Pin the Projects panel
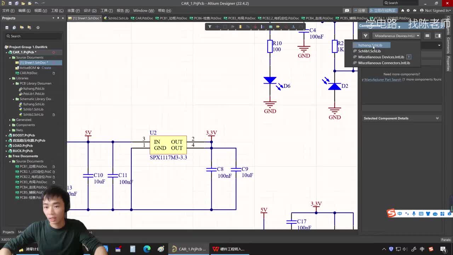This screenshot has height=255, width=453. pos(58,18)
